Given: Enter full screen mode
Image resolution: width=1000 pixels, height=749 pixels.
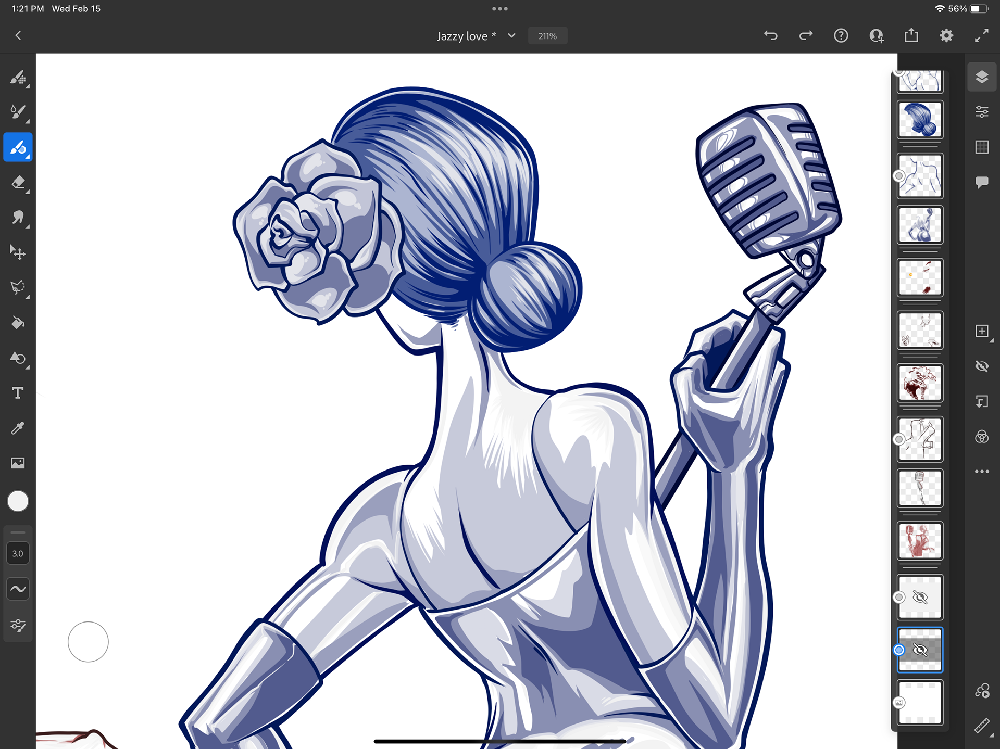Looking at the screenshot, I should (x=982, y=35).
